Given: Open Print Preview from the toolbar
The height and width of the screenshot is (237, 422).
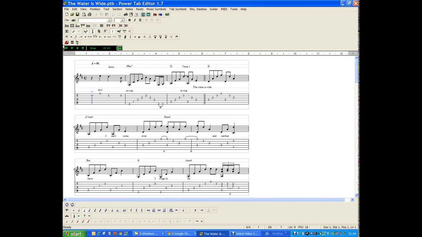Looking at the screenshot, I should pyautogui.click(x=84, y=14).
